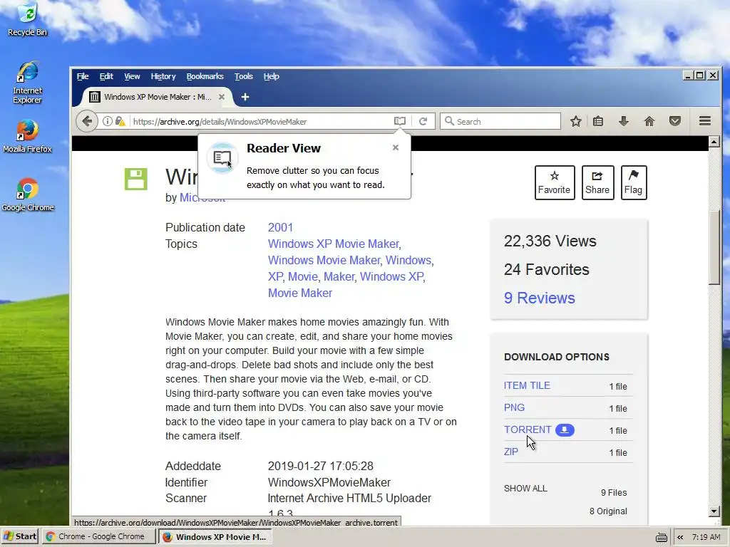The height and width of the screenshot is (547, 730).
Task: Select the Google Chrome desktop shortcut
Action: click(28, 195)
